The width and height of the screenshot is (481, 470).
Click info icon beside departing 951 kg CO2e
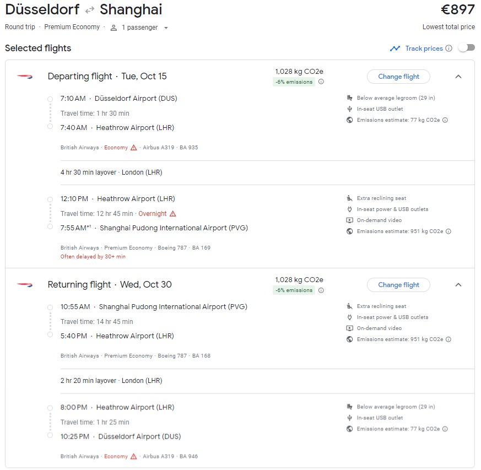coord(448,231)
